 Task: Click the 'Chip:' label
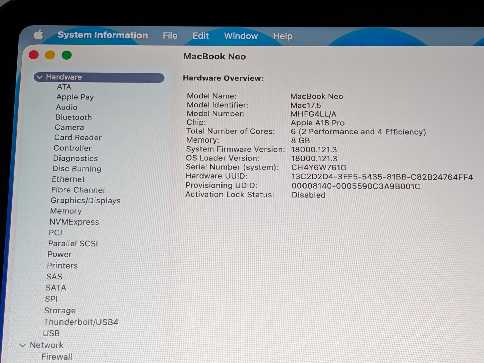coord(196,122)
